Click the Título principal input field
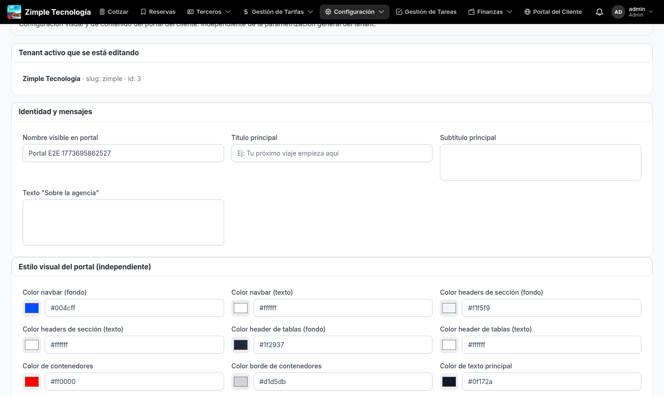The height and width of the screenshot is (396, 664). pyautogui.click(x=332, y=153)
